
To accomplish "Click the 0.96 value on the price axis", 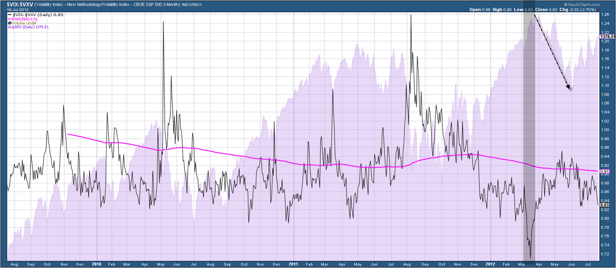I will (x=605, y=147).
